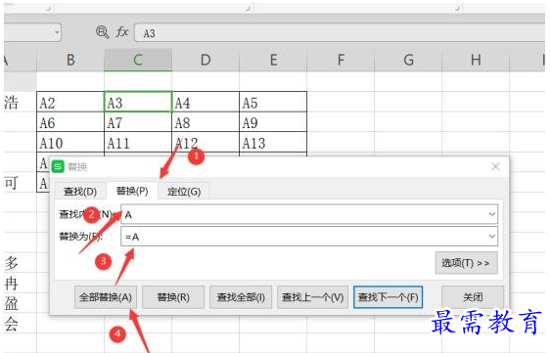The height and width of the screenshot is (353, 550).
Task: Click cell containing A2
Action: point(70,102)
